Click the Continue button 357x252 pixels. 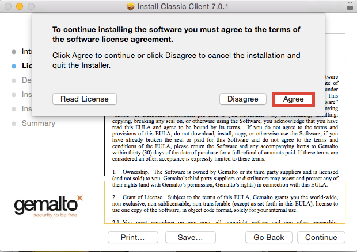point(321,237)
